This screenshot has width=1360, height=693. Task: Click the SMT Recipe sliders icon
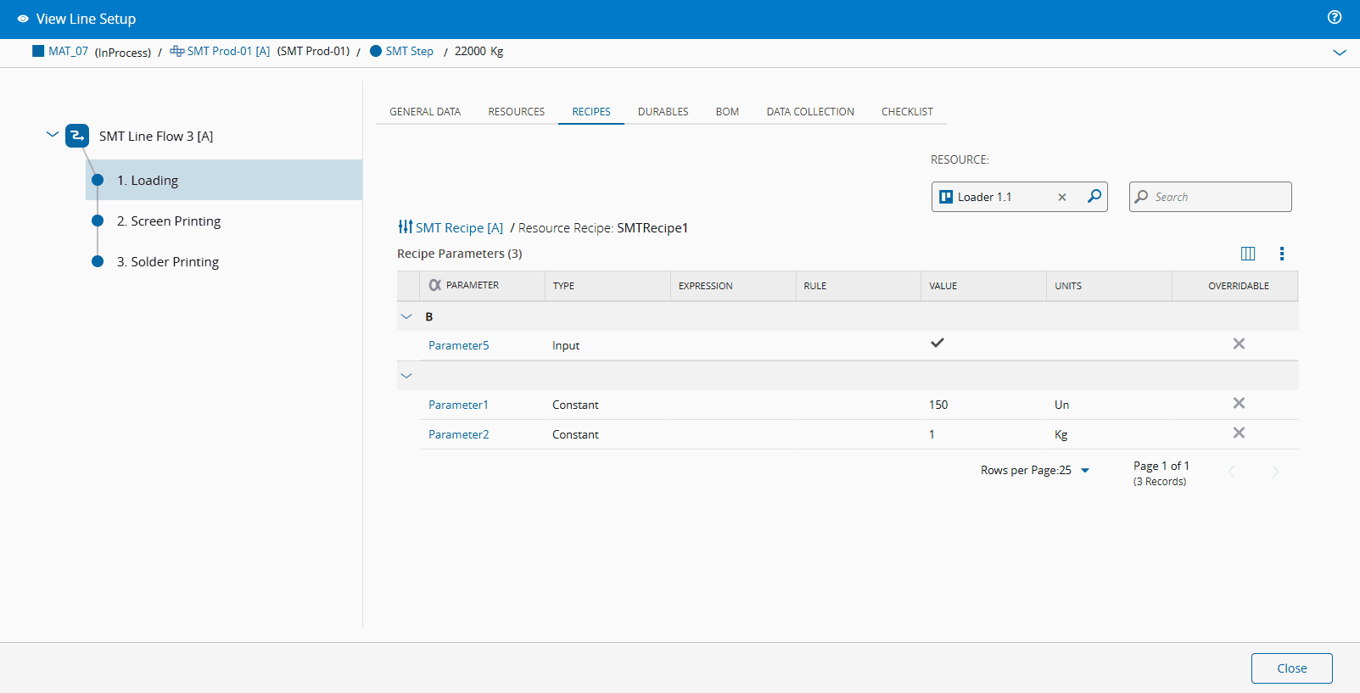(406, 227)
